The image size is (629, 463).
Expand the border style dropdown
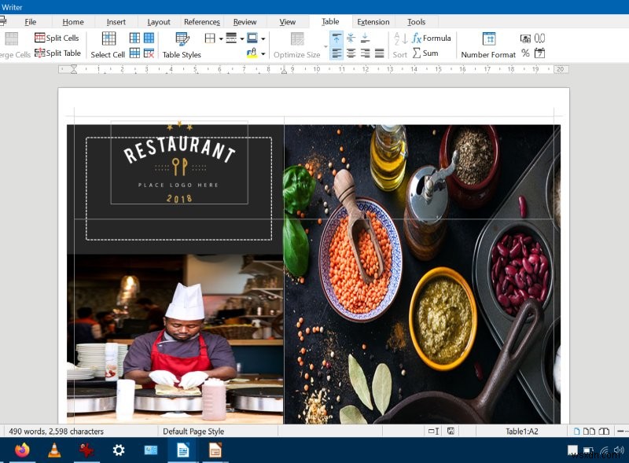(x=241, y=38)
